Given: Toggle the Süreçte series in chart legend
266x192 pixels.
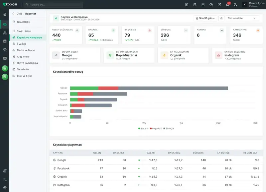Looking at the screenshot, I should 169,129.
